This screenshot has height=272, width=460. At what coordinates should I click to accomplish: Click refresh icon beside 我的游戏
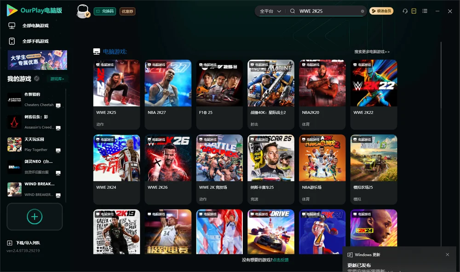[37, 79]
